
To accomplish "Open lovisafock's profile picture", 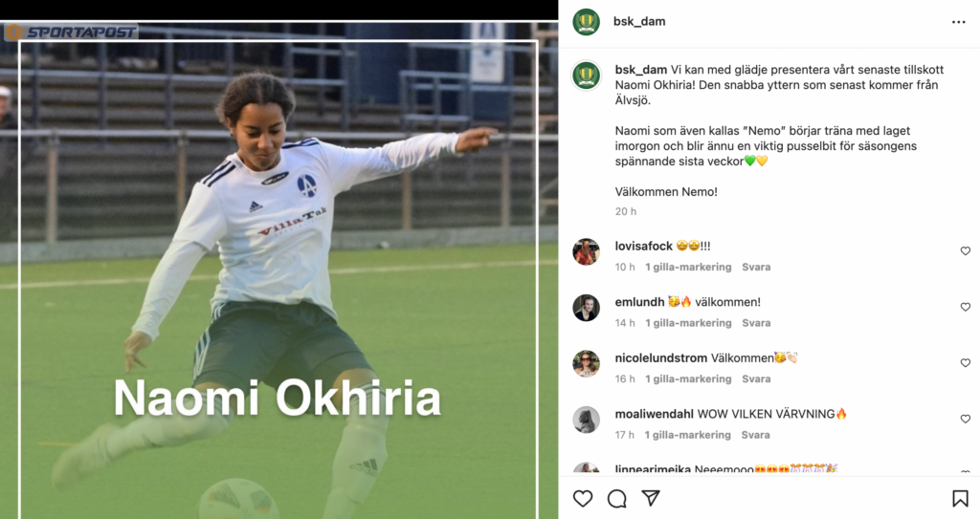I will (587, 251).
